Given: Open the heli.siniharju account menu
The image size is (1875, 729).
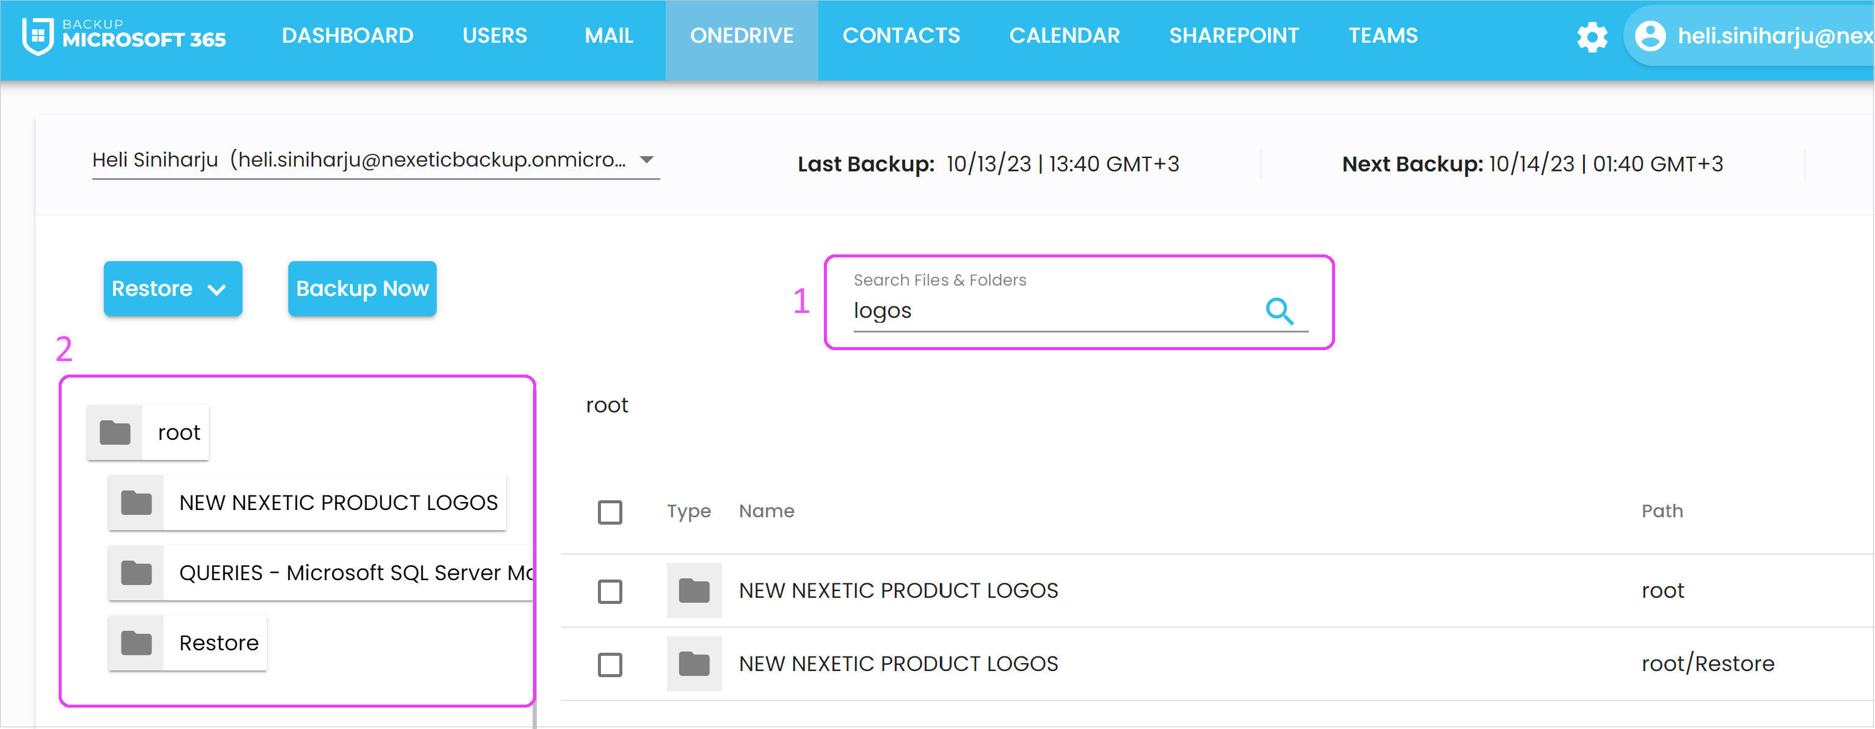Looking at the screenshot, I should click(x=1749, y=35).
